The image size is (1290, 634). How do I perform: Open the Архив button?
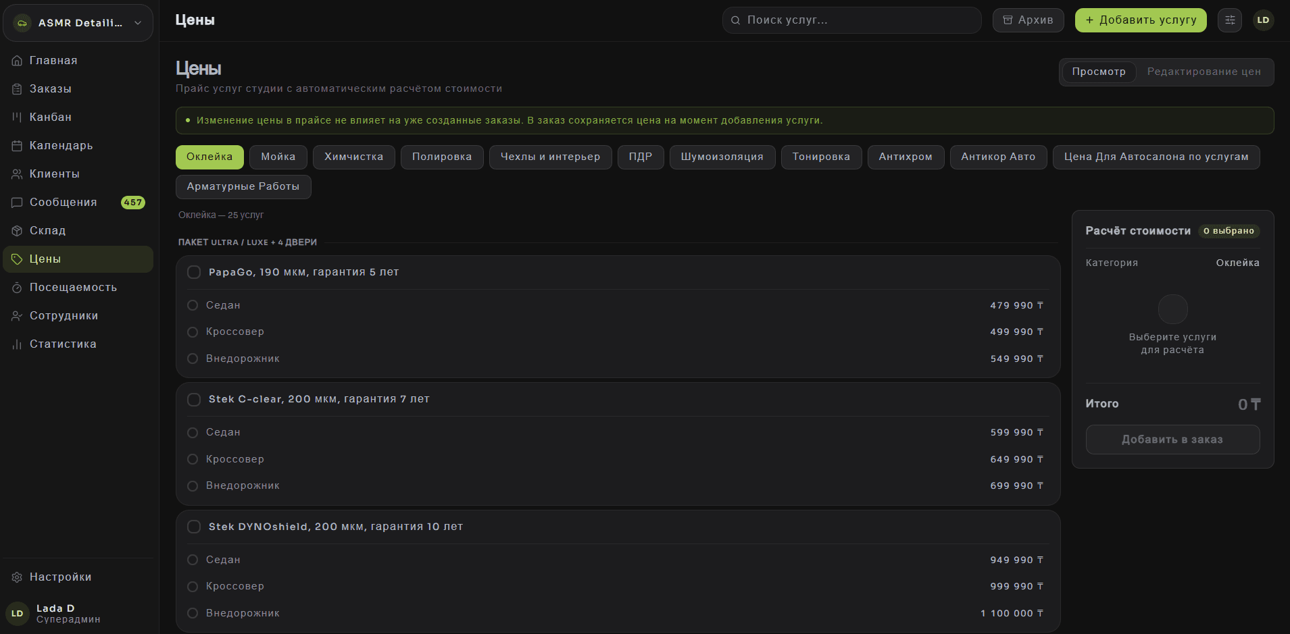[x=1028, y=20]
